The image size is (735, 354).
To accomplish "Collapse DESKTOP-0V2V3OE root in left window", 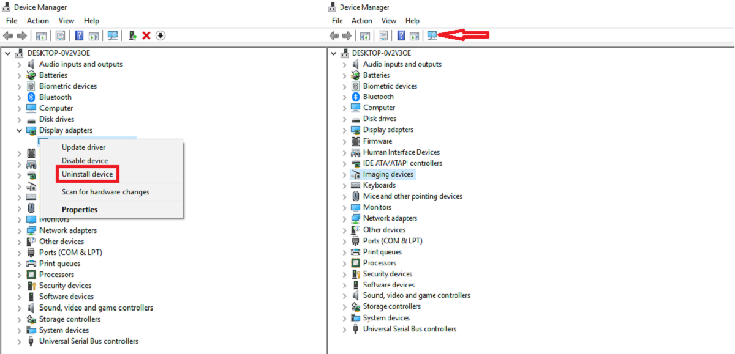I will [x=7, y=53].
